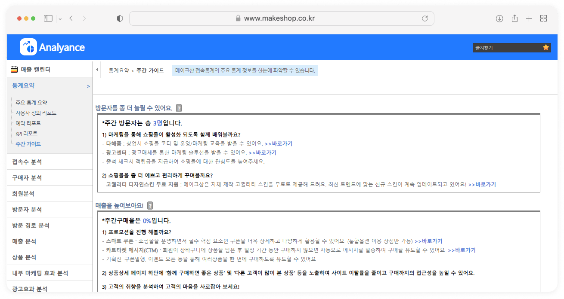The image size is (564, 299).
Task: Click the help icon beside 방문자를 좀 더 늘릴 수 있어요
Action: [x=179, y=108]
